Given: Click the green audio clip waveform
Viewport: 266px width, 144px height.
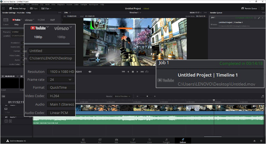Looking at the screenshot, I should pyautogui.click(x=149, y=120).
